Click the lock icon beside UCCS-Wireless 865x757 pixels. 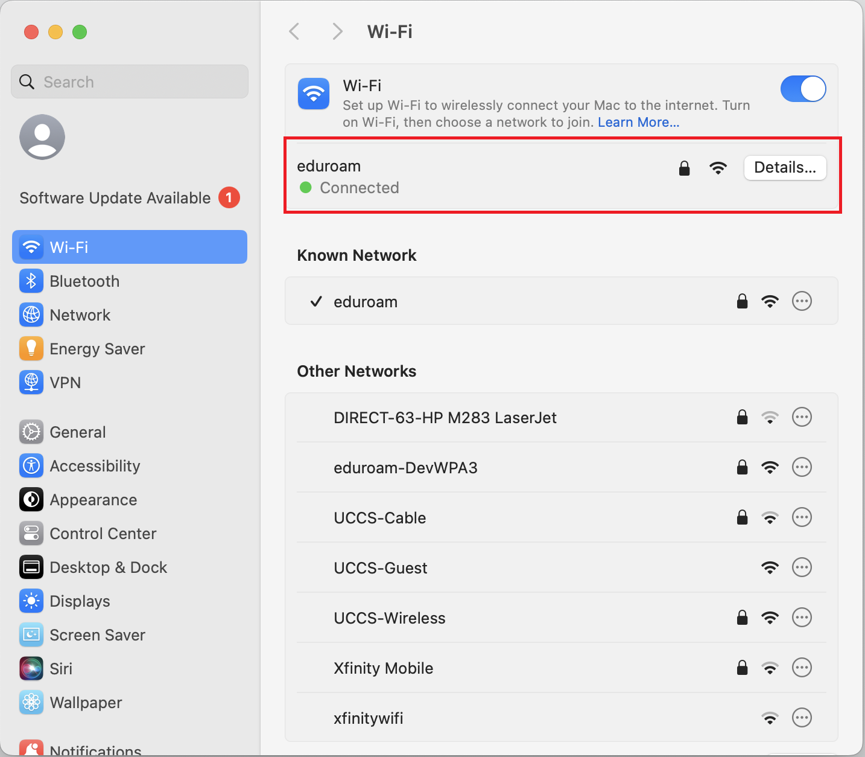(x=742, y=617)
